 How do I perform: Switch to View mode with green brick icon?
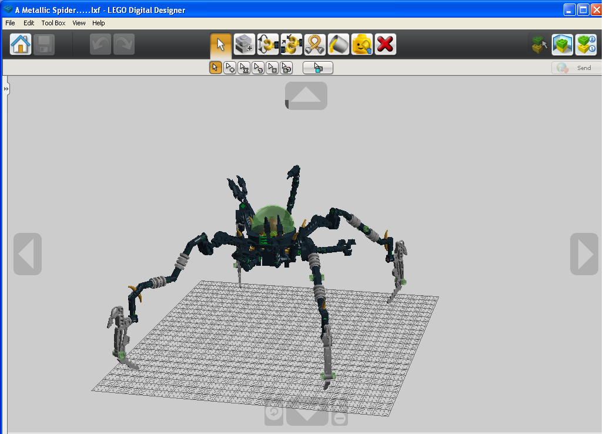pos(562,44)
